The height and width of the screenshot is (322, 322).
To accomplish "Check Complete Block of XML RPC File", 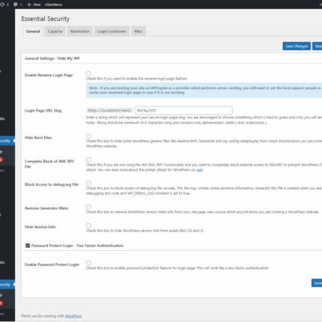I will click(88, 160).
